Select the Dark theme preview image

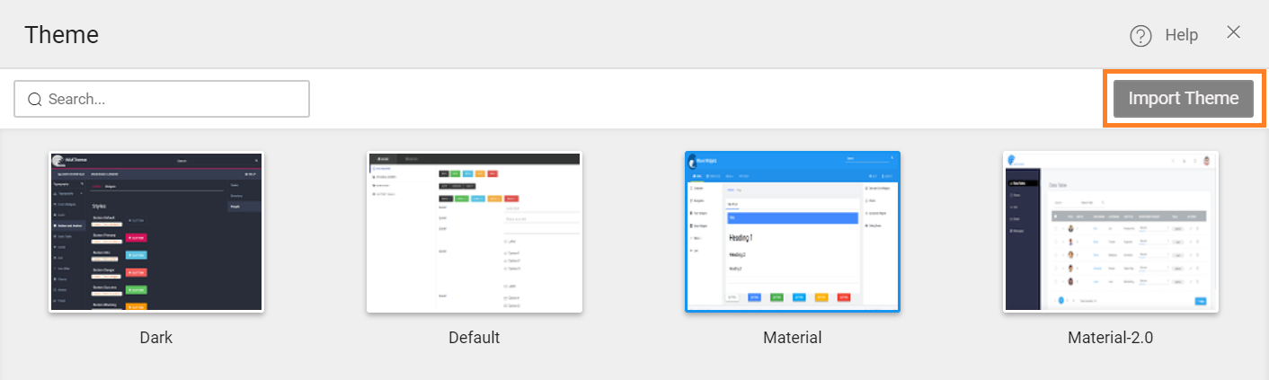[x=156, y=232]
